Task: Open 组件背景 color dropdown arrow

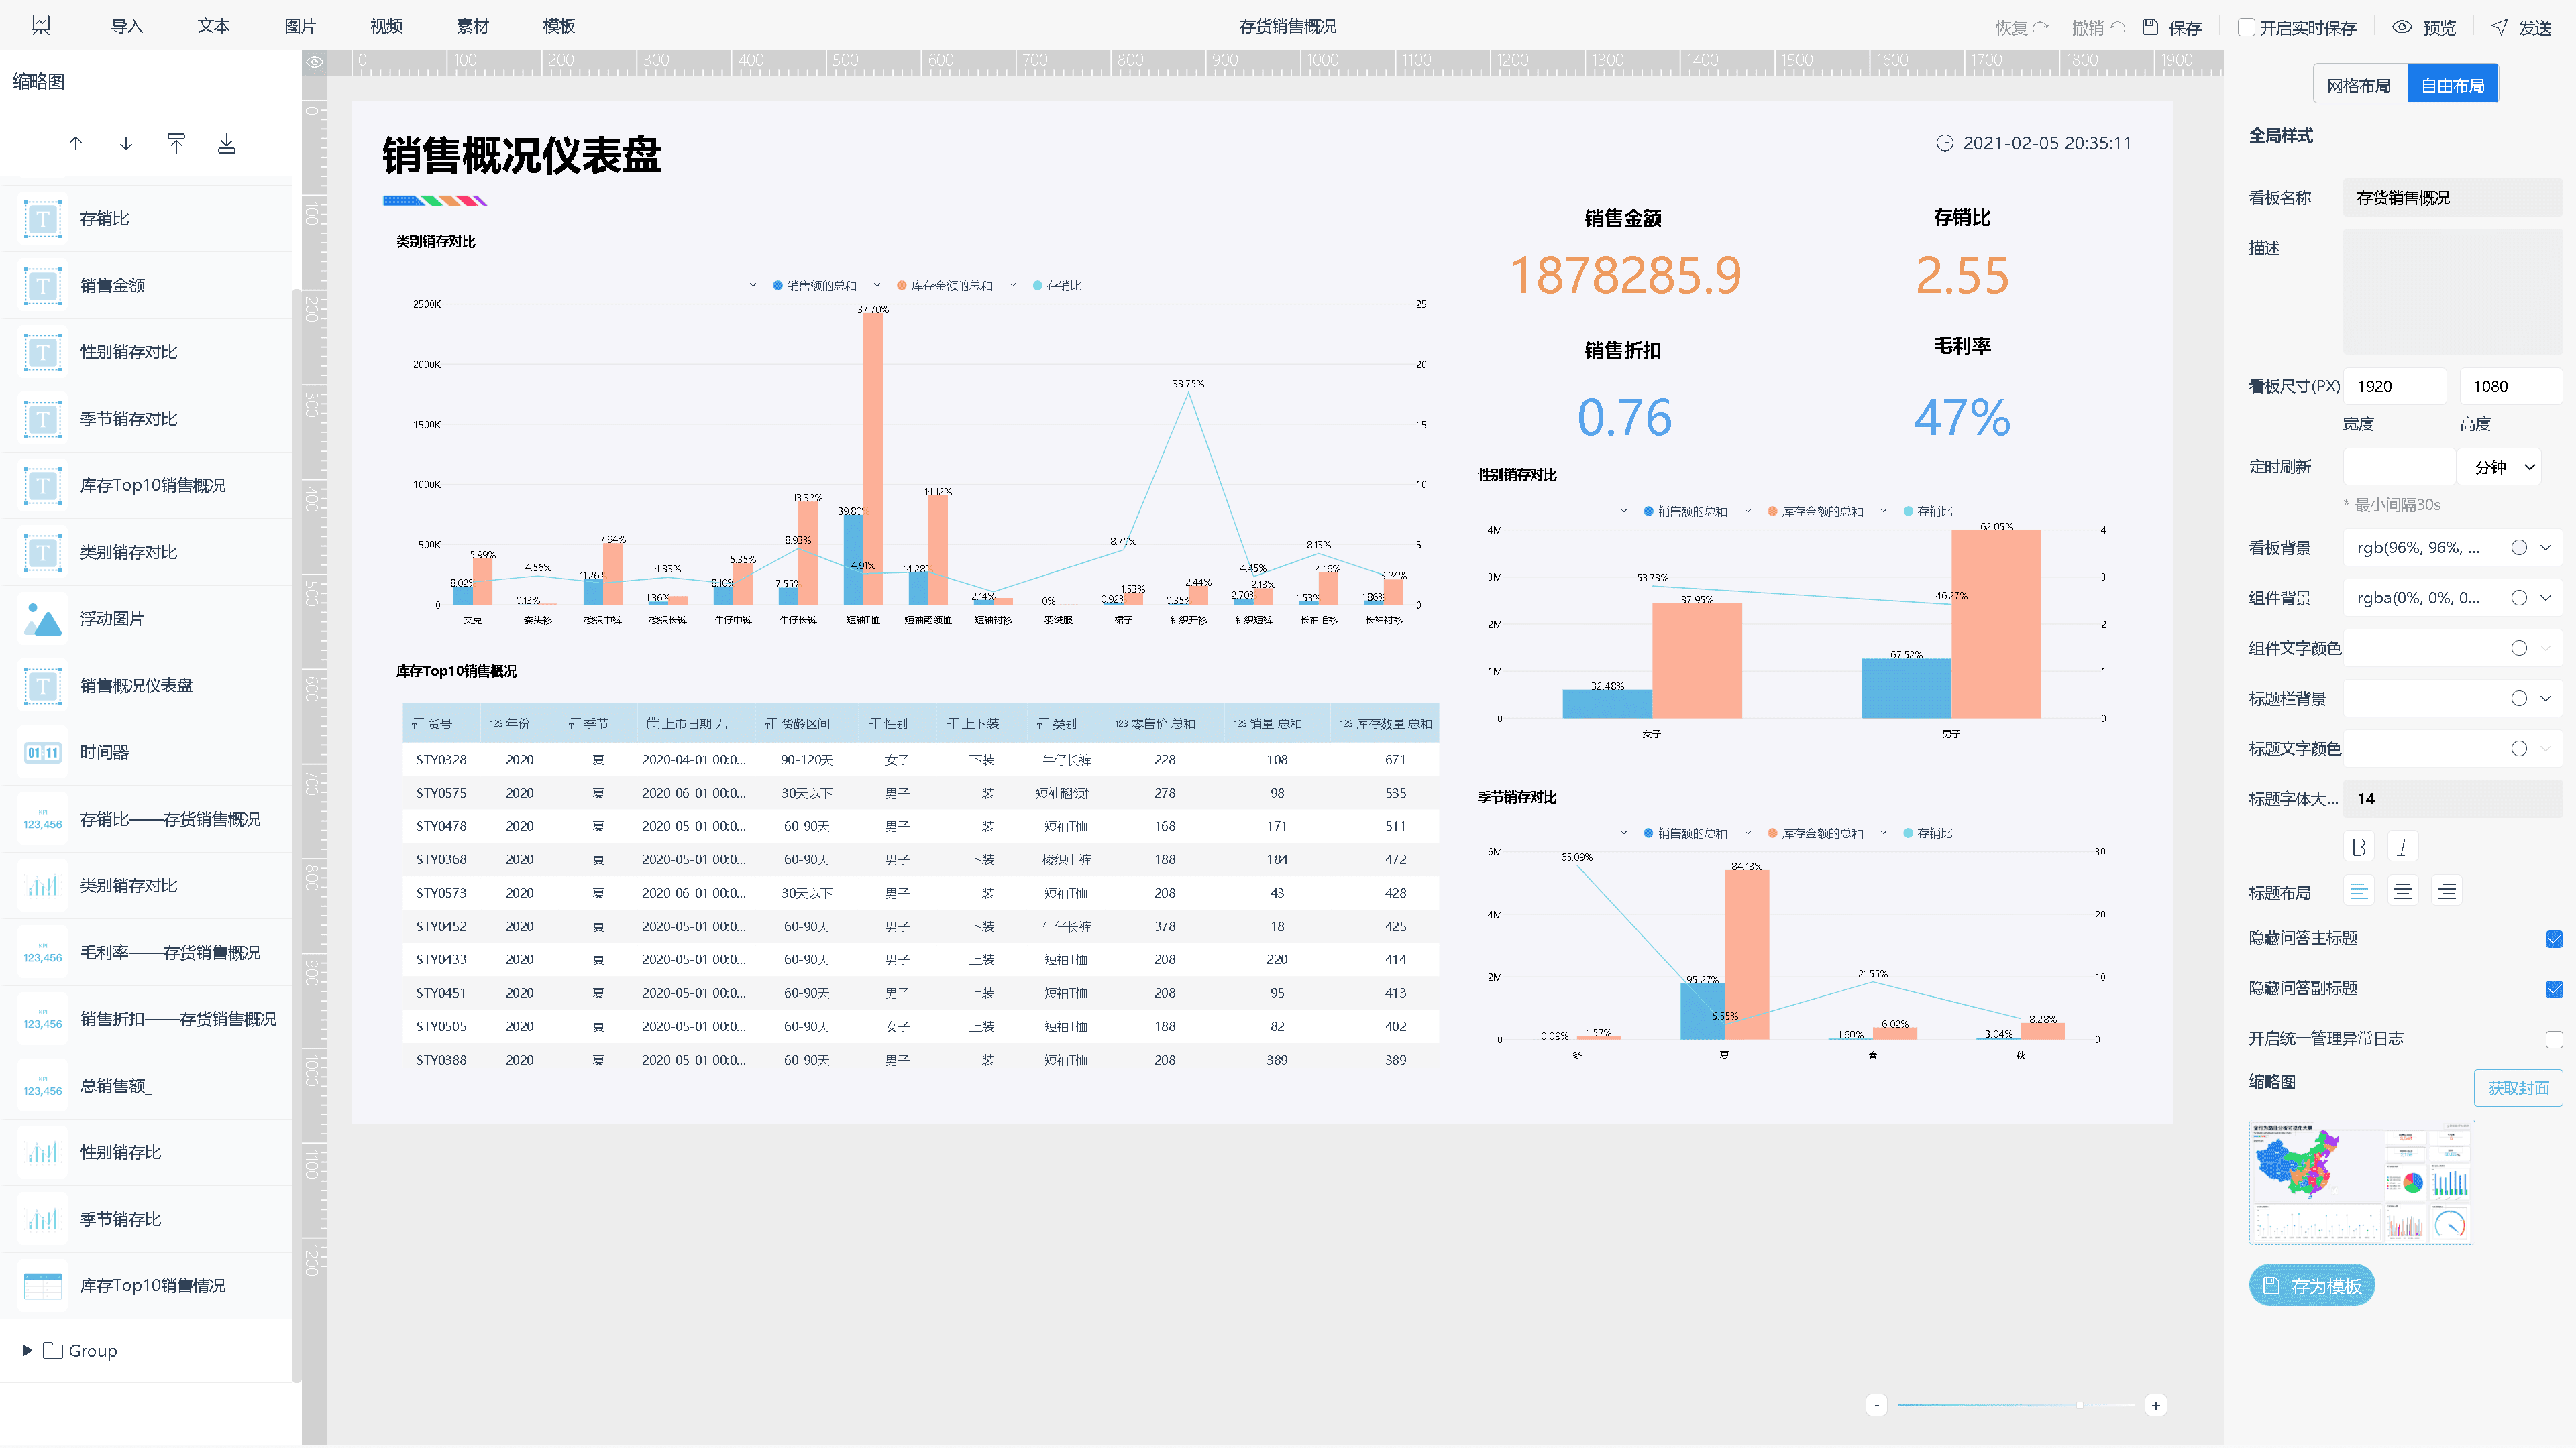Action: [x=2547, y=597]
